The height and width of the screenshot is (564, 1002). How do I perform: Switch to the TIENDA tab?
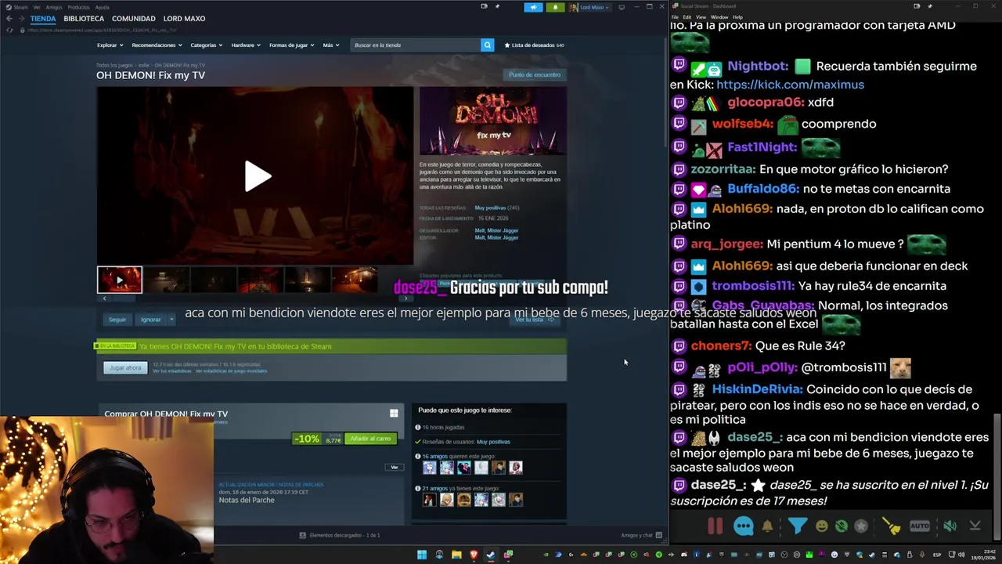[43, 19]
